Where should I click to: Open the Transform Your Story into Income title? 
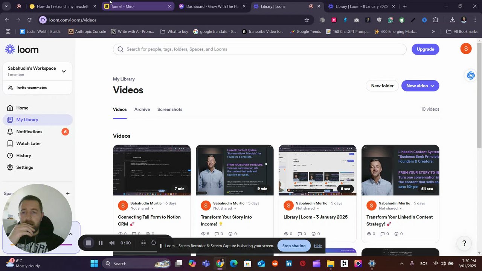tap(226, 221)
